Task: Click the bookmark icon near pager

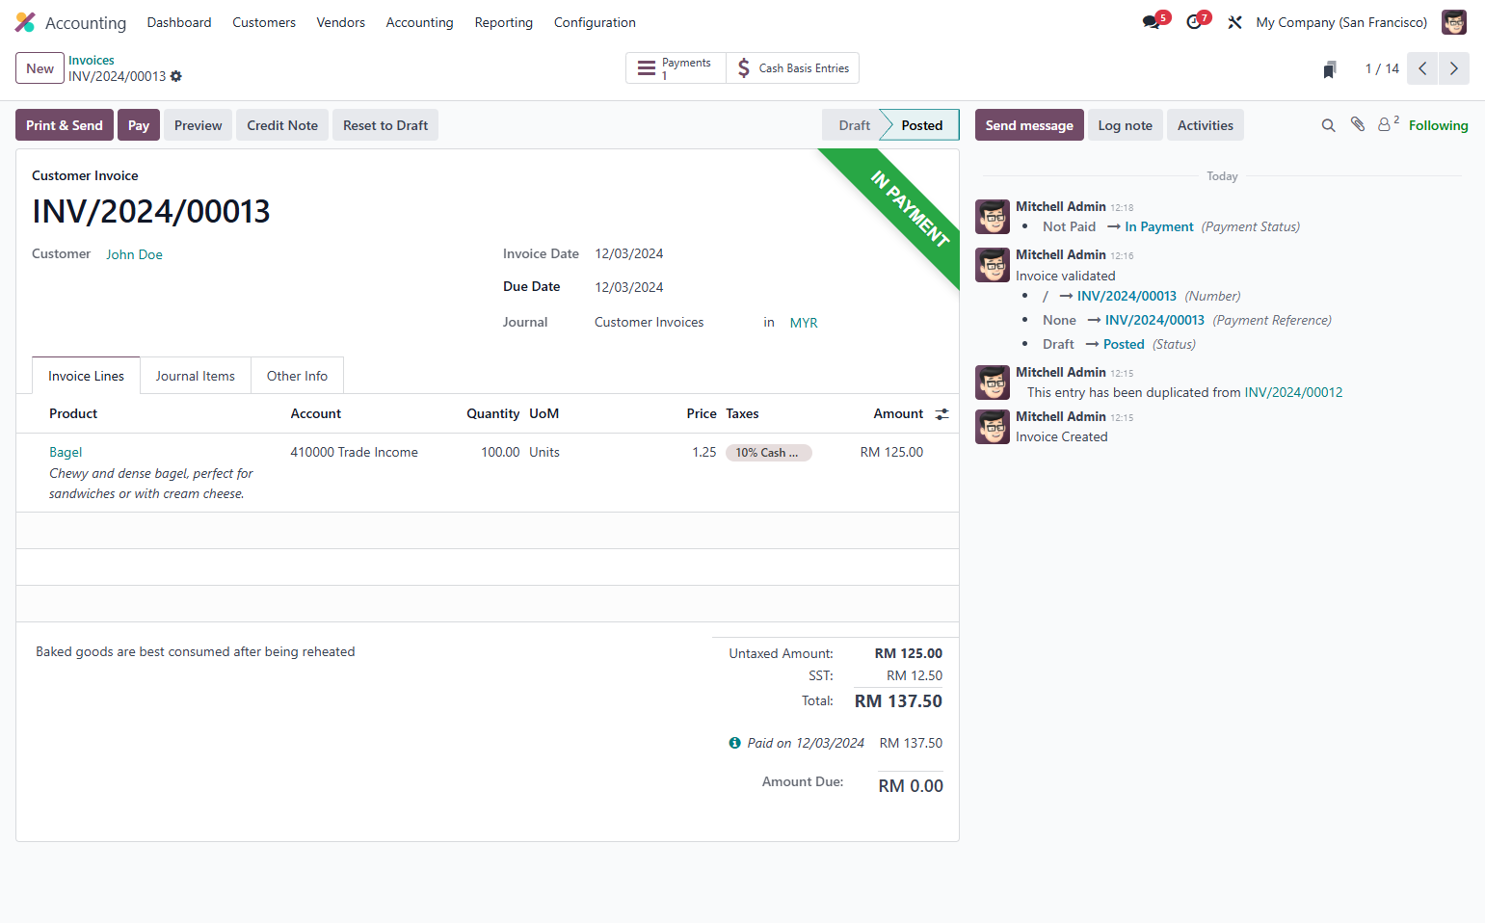Action: click(1330, 68)
